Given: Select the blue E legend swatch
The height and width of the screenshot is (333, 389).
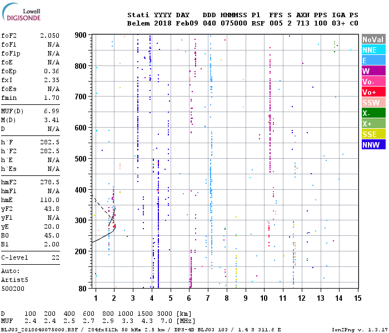Looking at the screenshot, I should (x=373, y=60).
